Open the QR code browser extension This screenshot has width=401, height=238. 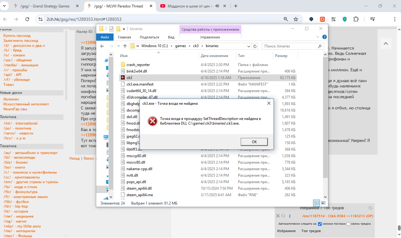[x=334, y=19]
